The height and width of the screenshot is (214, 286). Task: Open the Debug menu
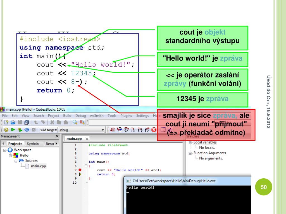[80, 116]
